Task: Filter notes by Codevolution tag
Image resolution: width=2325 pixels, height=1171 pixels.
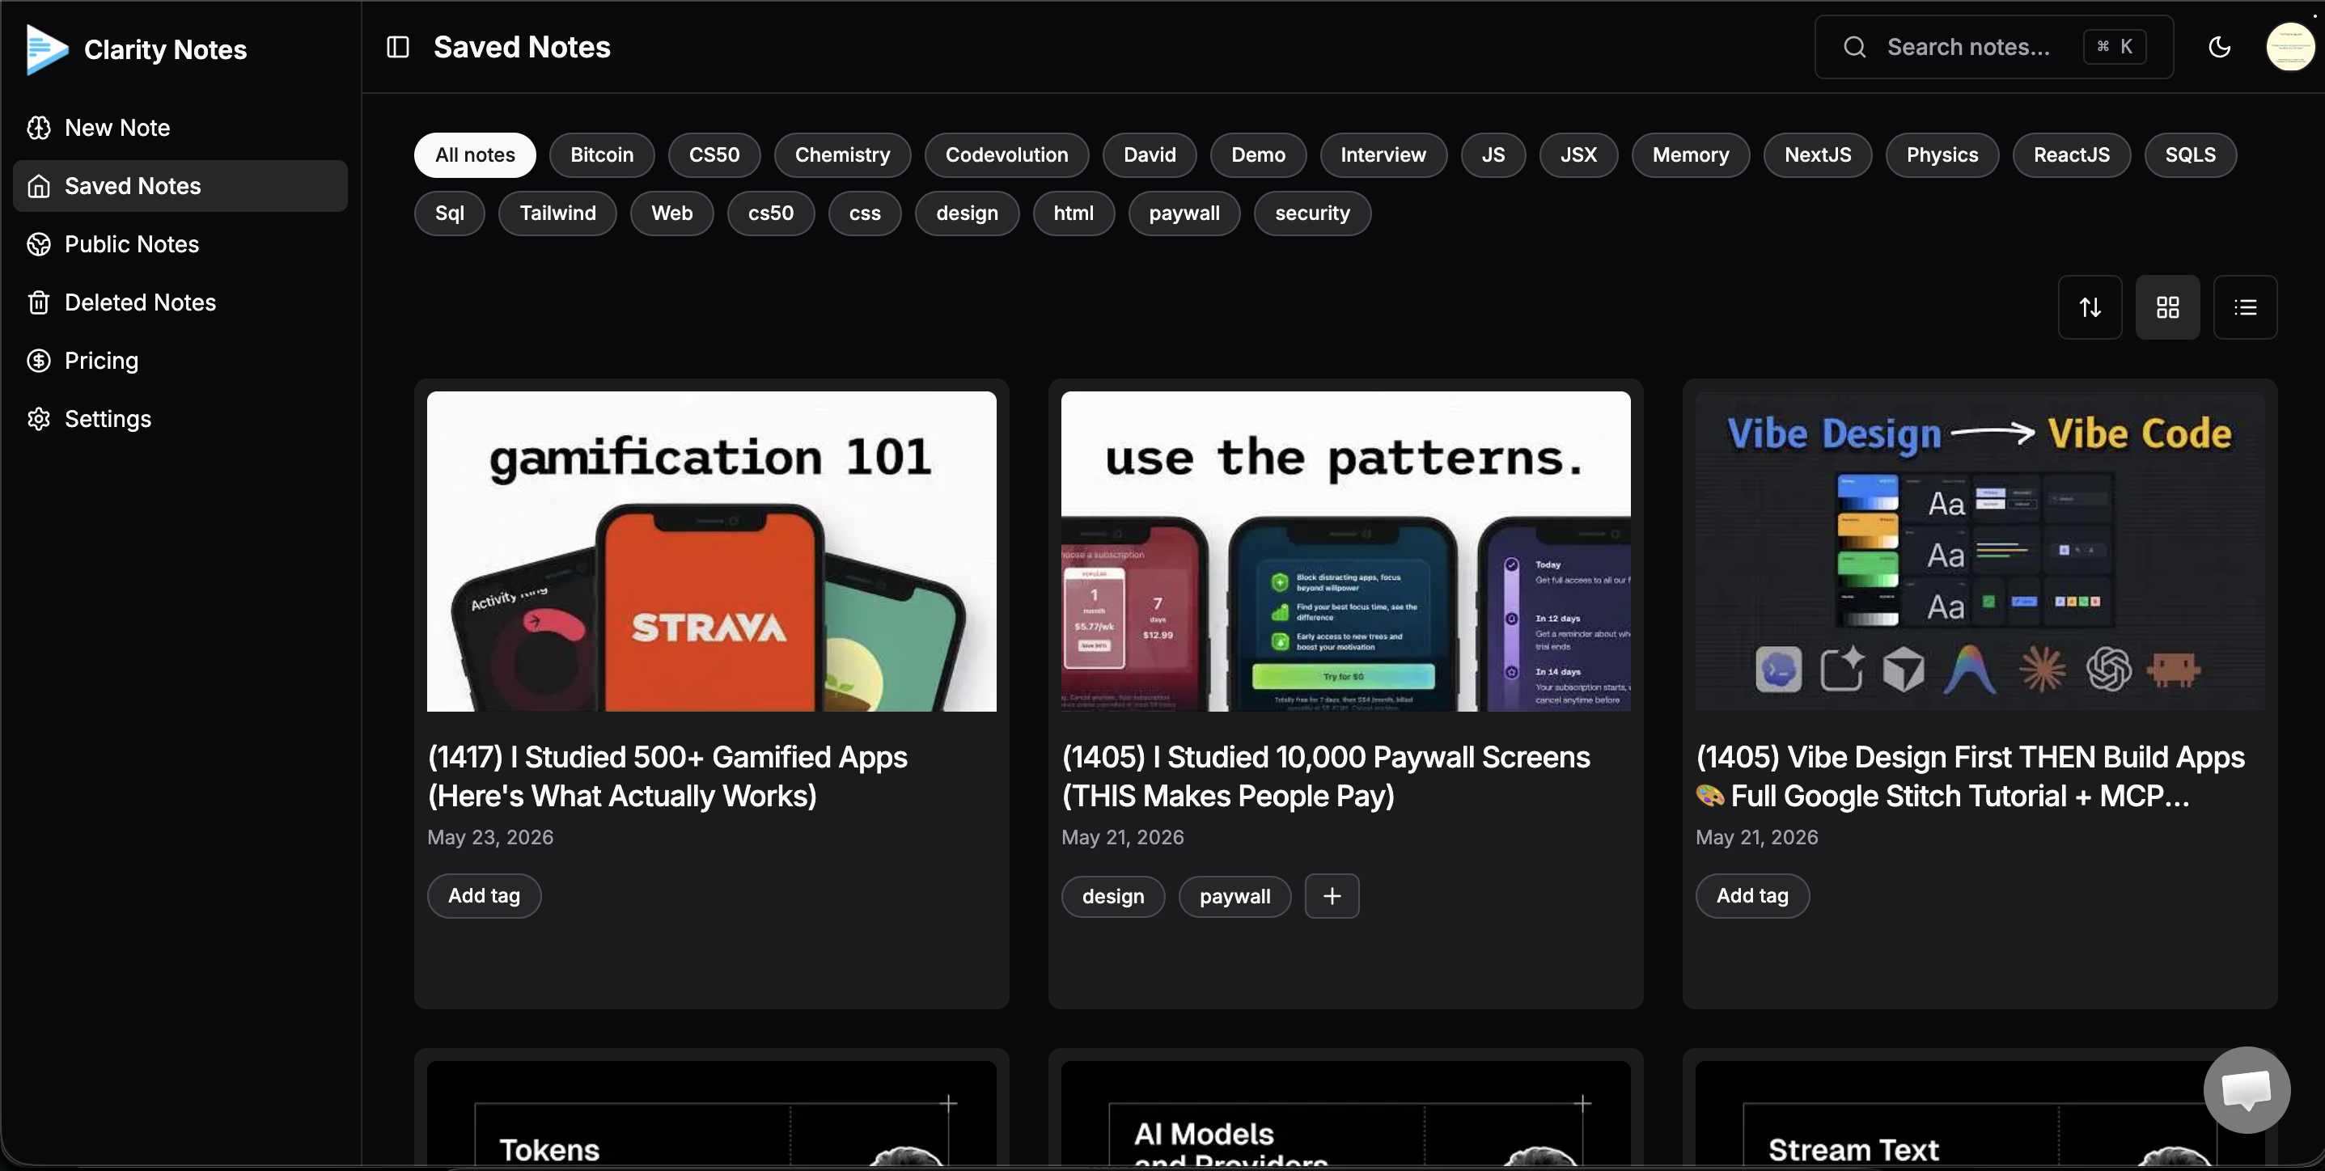Action: pyautogui.click(x=1006, y=155)
